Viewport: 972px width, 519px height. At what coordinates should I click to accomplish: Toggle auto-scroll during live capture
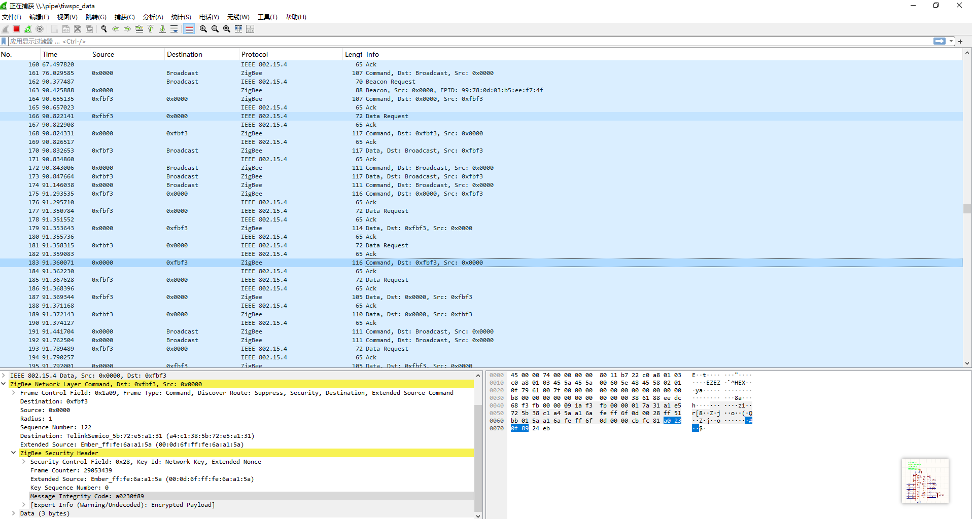coord(174,29)
